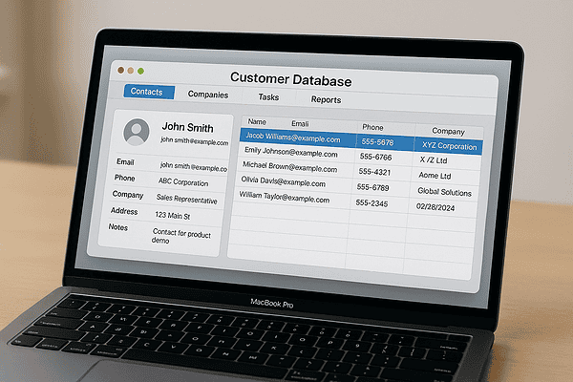
Task: Pick the Olivia Davis contact row
Action: tap(357, 186)
